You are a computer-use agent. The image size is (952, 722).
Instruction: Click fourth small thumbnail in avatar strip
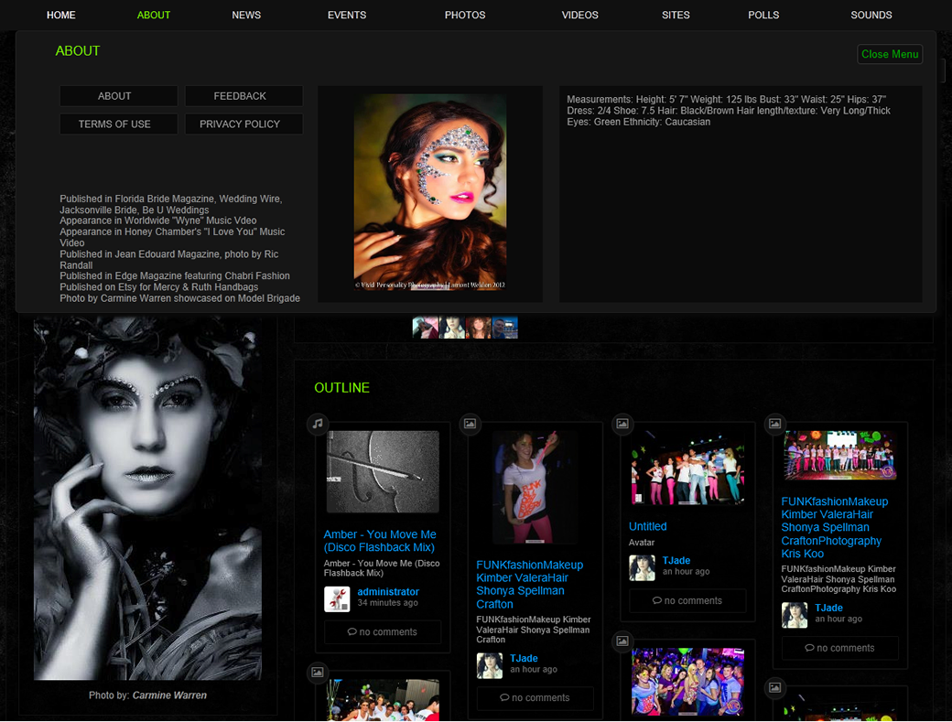point(504,328)
